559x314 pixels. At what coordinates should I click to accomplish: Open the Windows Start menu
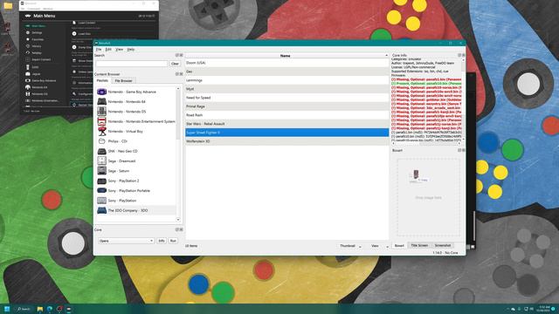[7, 309]
